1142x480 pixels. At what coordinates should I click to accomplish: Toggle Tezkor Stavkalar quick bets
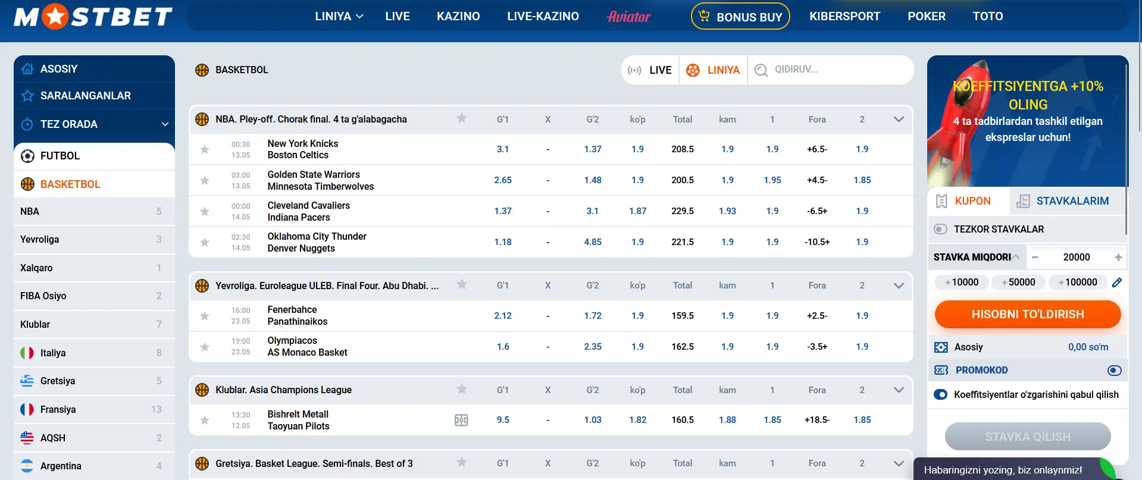(940, 229)
